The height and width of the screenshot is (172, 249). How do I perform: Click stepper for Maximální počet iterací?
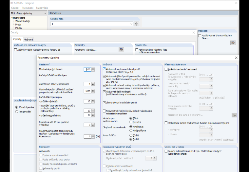pos(93,69)
